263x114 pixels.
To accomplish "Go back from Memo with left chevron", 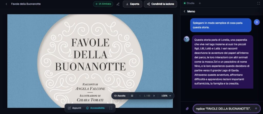I will 184,11.
